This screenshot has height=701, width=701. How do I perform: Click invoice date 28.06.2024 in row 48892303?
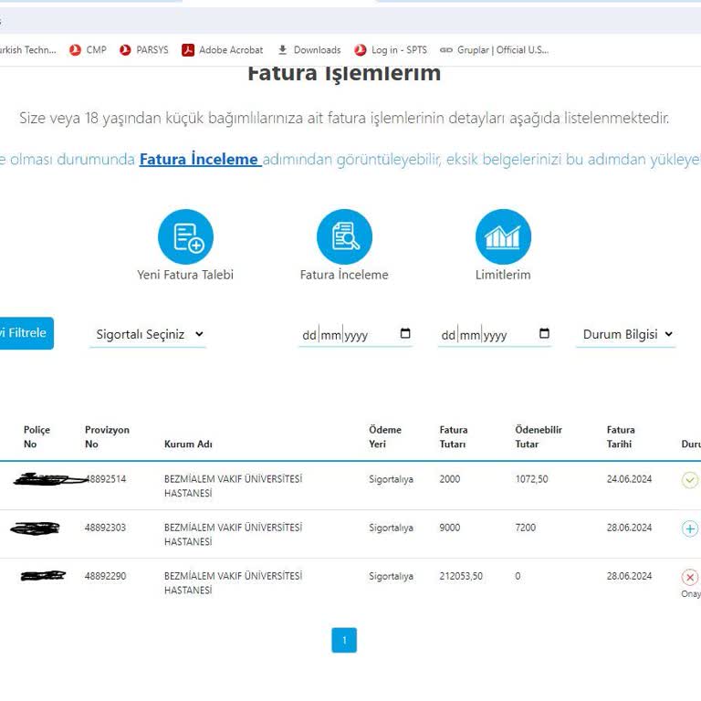click(629, 528)
